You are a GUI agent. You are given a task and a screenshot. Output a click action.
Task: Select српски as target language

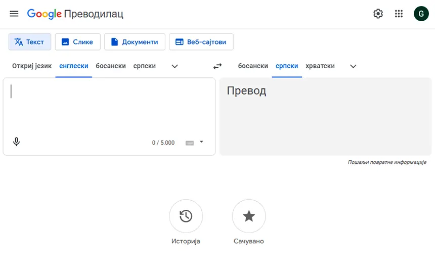click(287, 66)
